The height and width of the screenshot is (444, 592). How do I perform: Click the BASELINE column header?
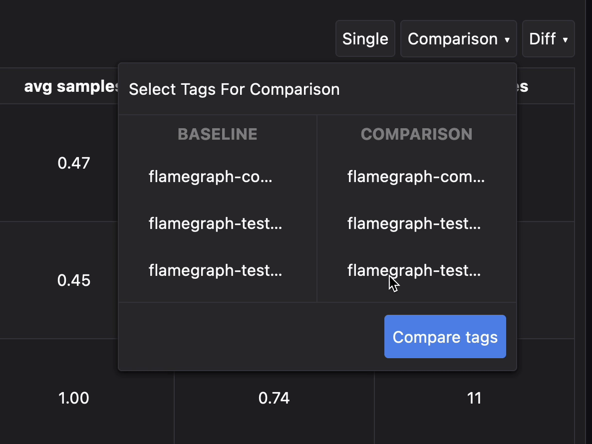coord(217,134)
